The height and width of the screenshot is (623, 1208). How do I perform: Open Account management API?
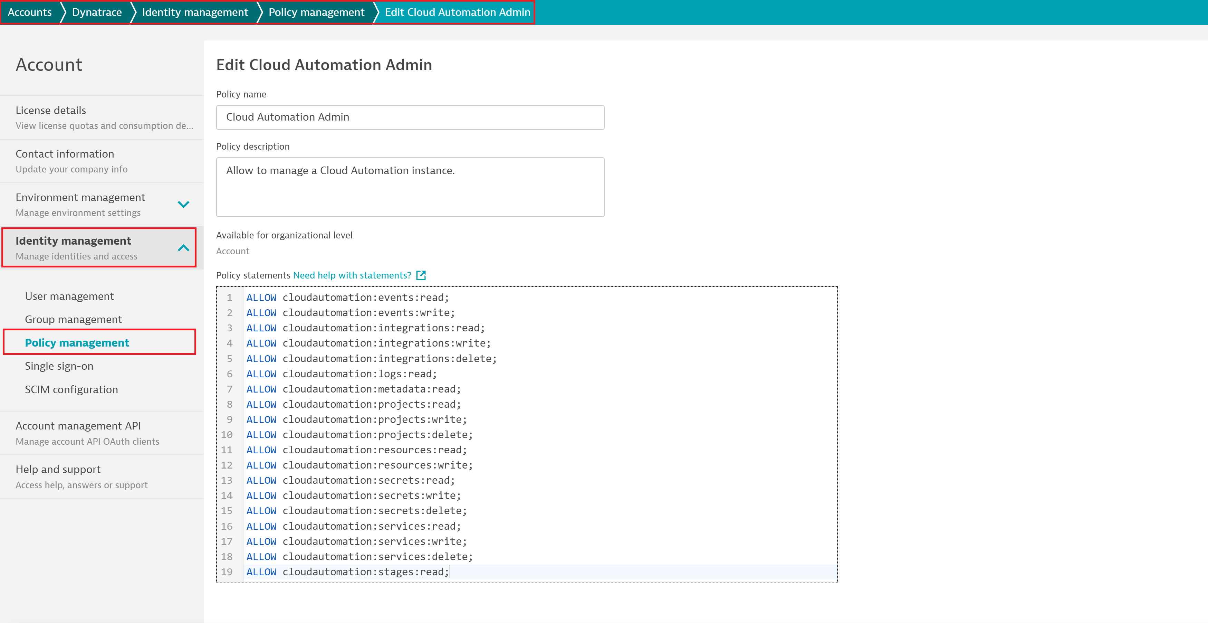78,425
